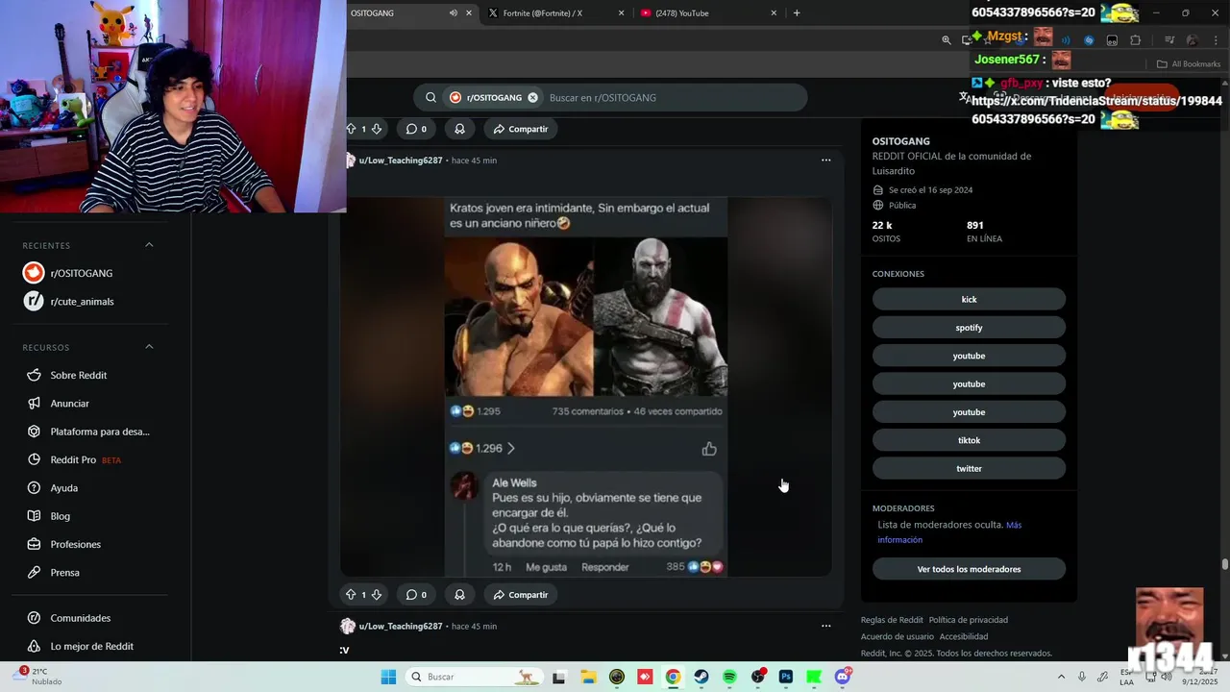Screen dimensions: 1230x692
Task: Open the twitter connection button
Action: 969,468
